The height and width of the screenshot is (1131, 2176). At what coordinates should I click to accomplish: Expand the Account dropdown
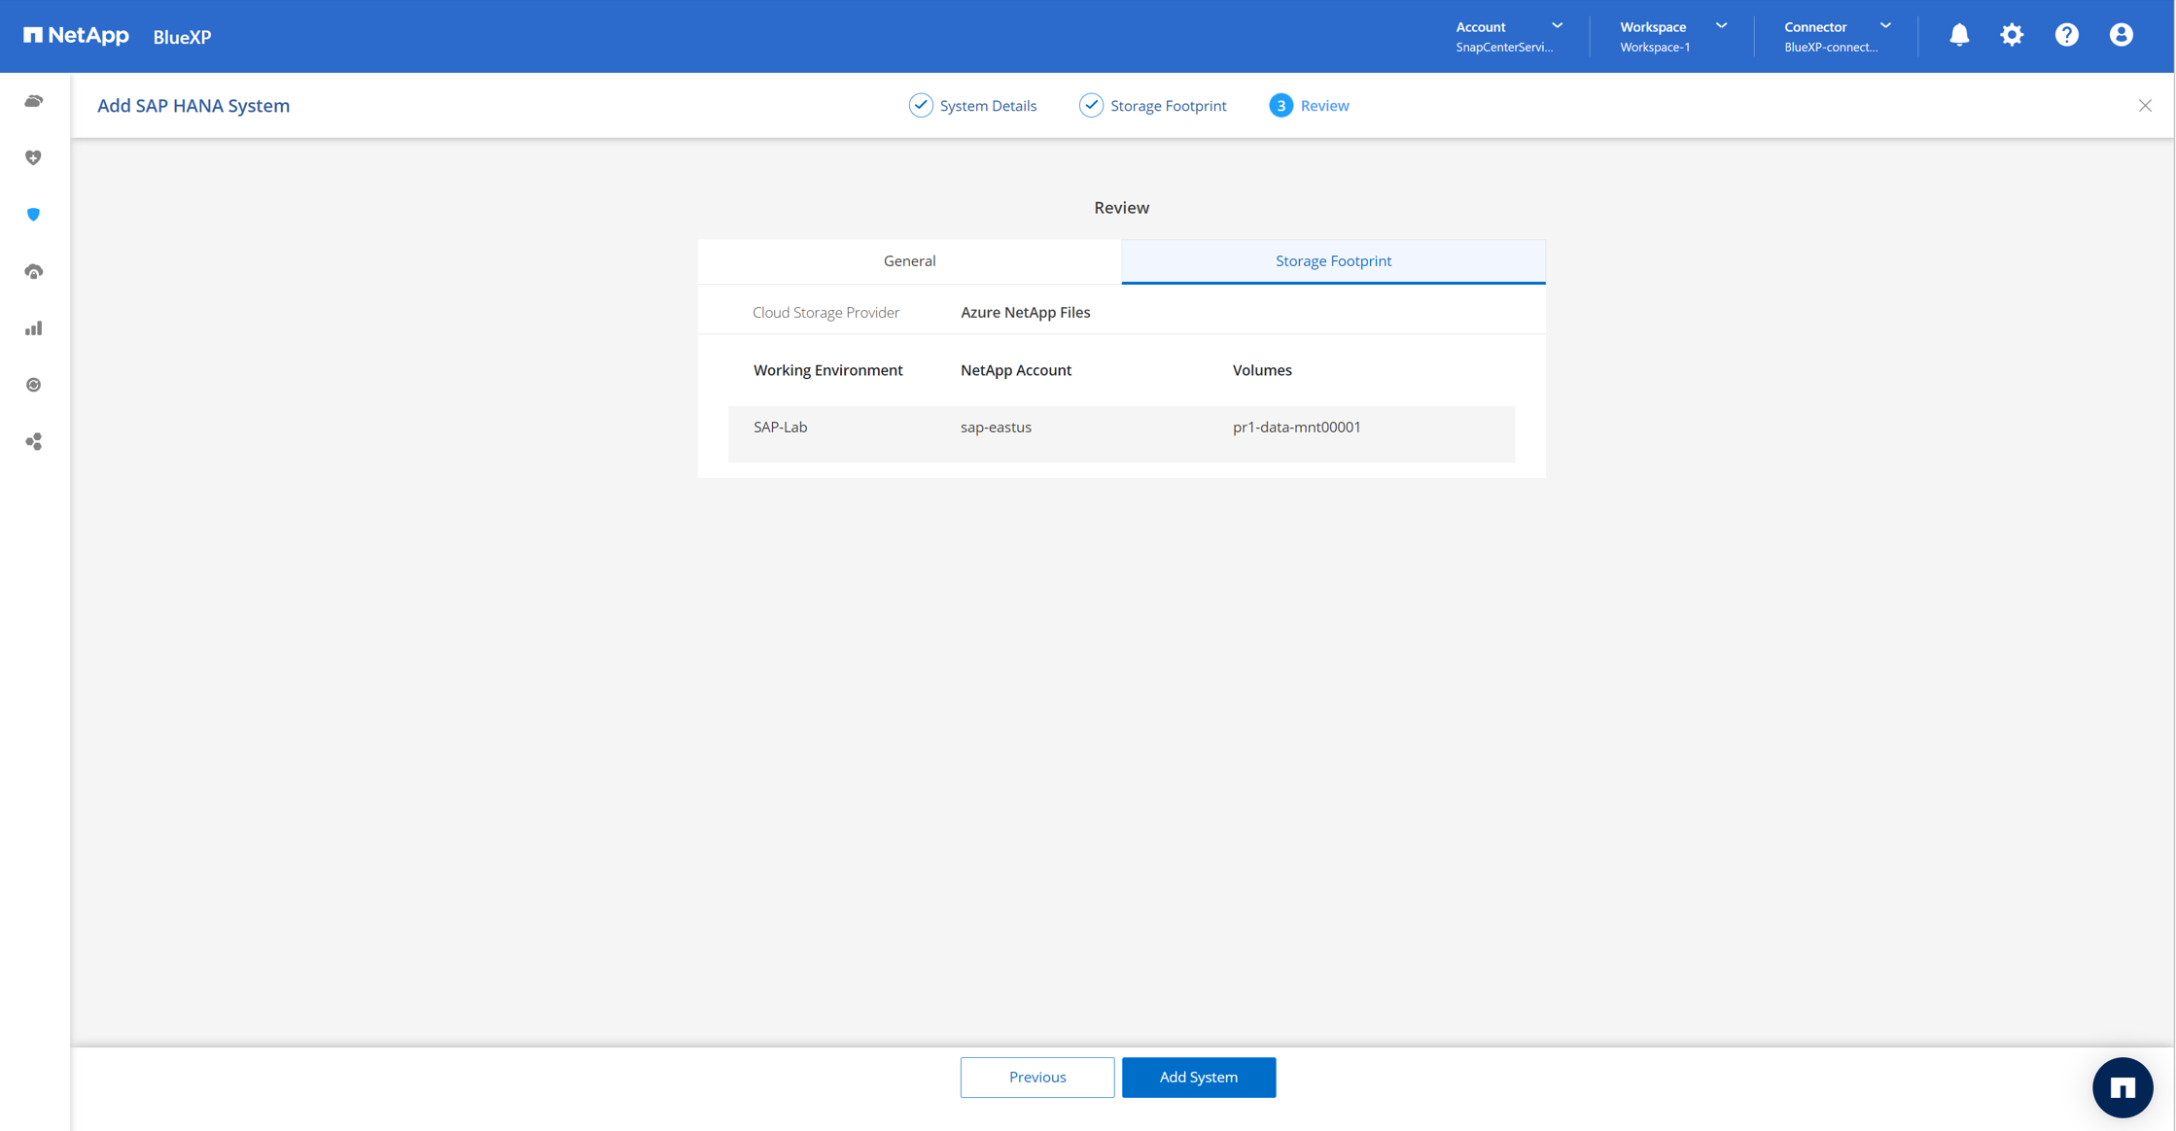pos(1509,36)
